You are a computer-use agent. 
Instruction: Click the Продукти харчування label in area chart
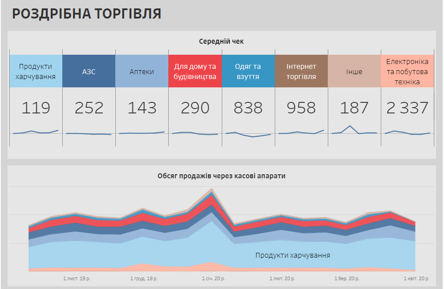292,255
